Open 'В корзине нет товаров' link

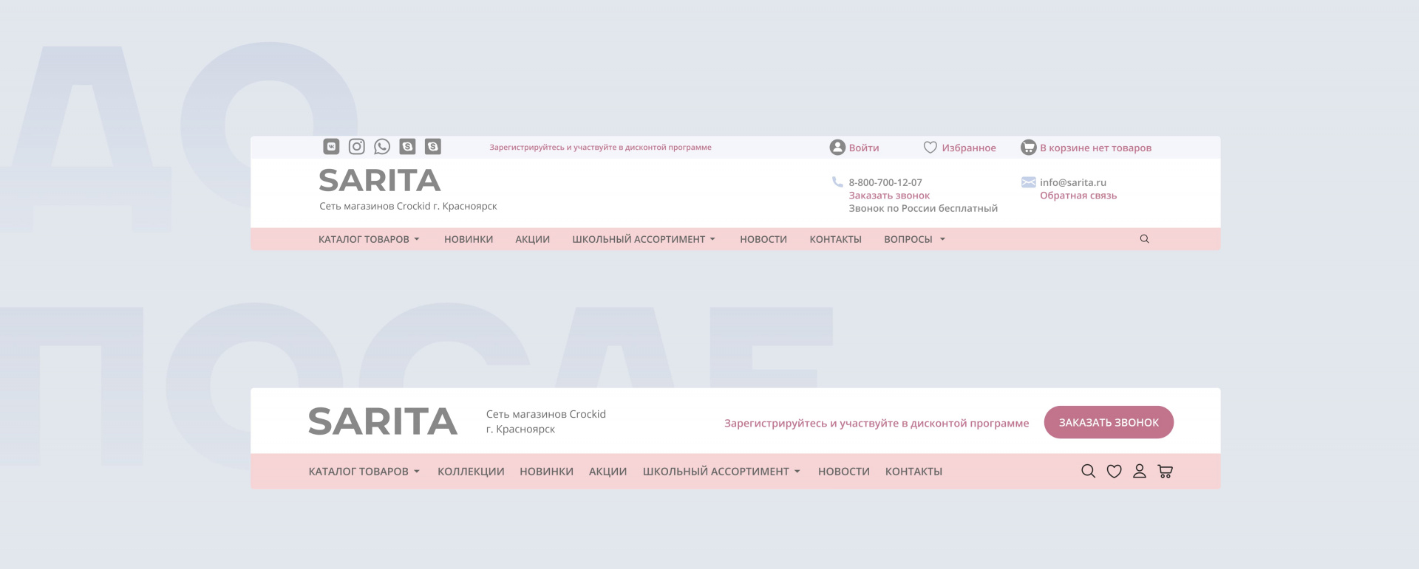1095,148
